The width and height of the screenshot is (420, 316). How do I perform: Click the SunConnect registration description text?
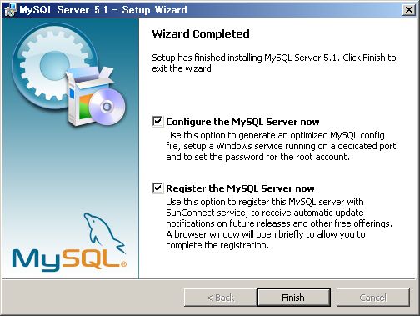[279, 223]
